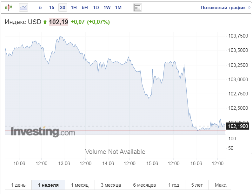Select the area chart type icon
The image size is (252, 194).
(23, 7)
